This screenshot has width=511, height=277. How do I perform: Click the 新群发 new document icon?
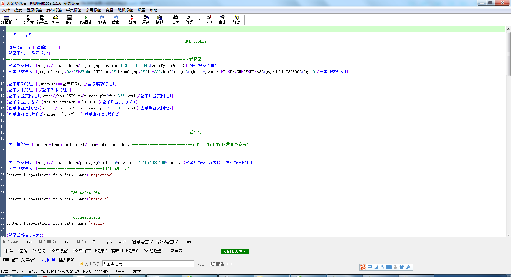(x=28, y=18)
